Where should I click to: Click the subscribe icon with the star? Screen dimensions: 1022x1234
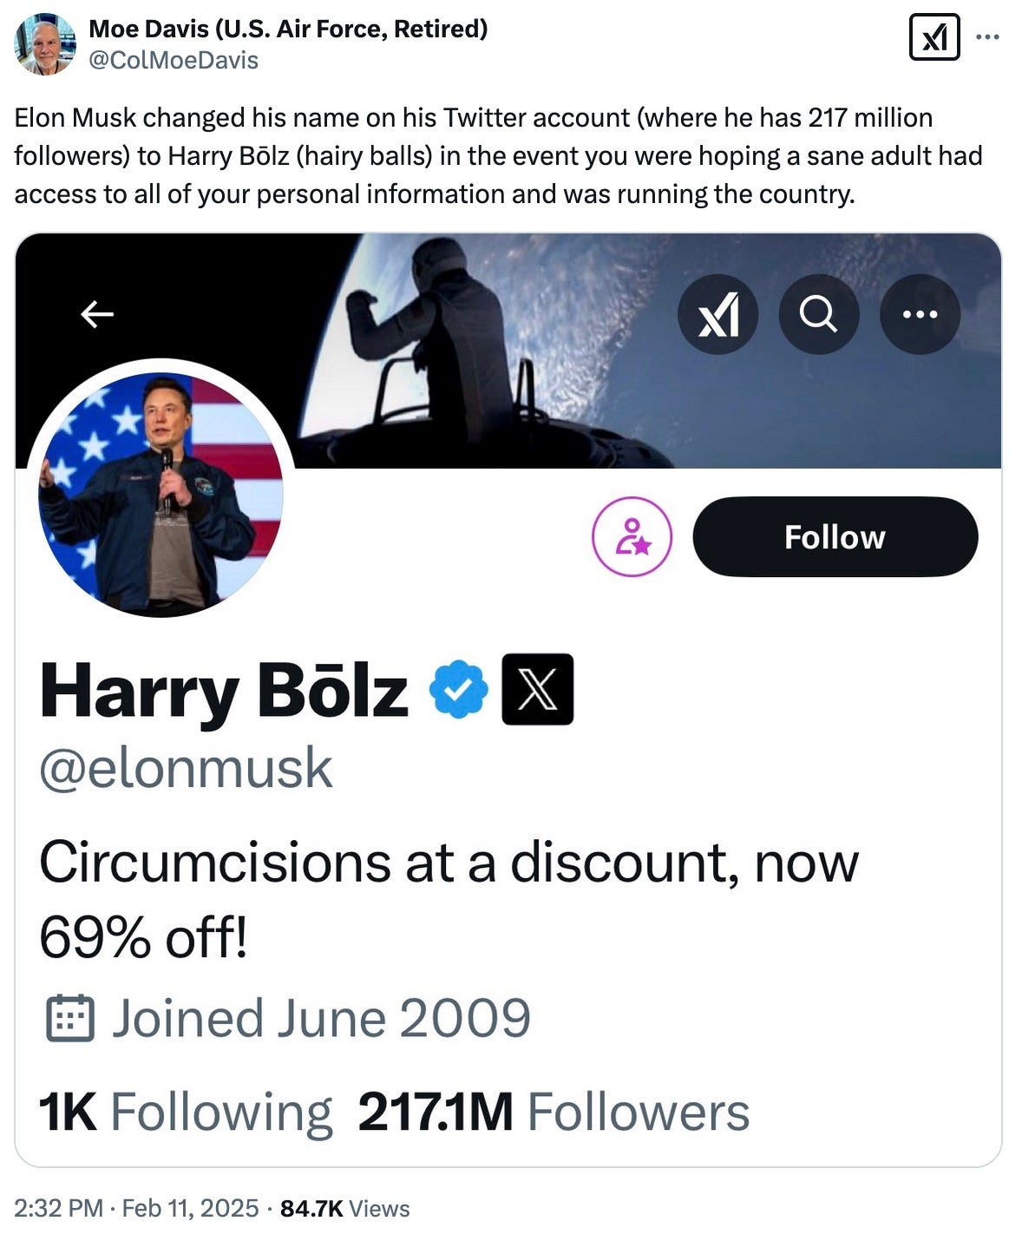click(x=632, y=536)
